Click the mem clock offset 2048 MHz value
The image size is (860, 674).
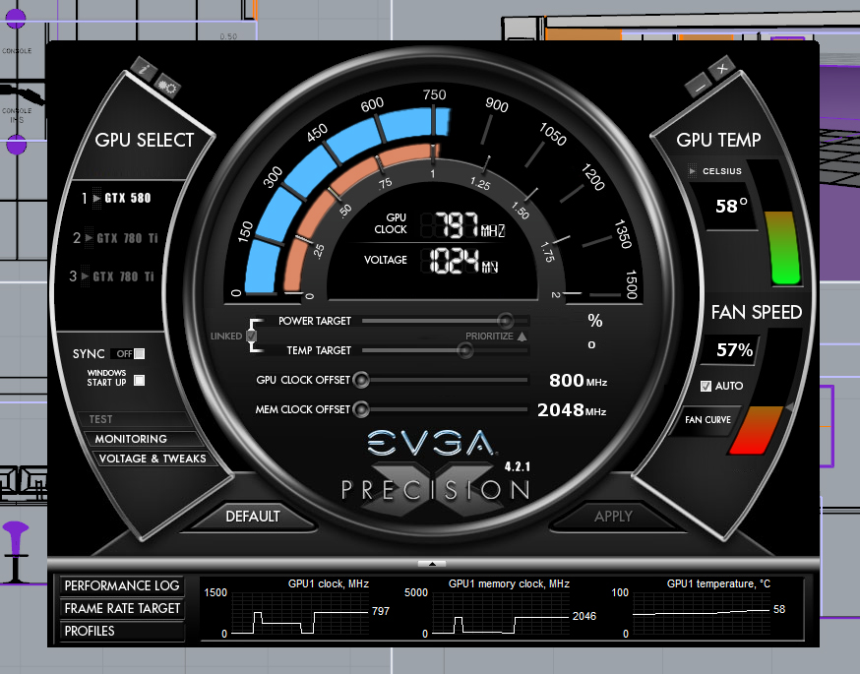point(572,409)
